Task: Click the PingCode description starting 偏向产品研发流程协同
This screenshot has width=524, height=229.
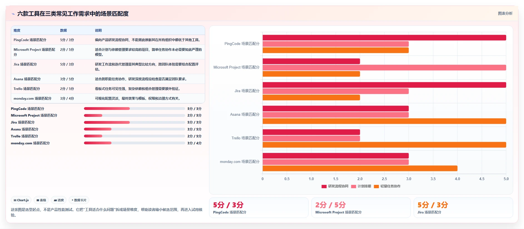Action: coord(148,40)
